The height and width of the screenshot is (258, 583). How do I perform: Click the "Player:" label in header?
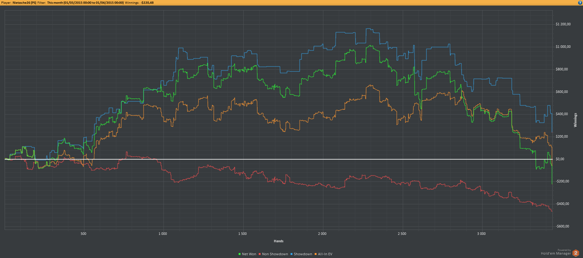pyautogui.click(x=6, y=2)
